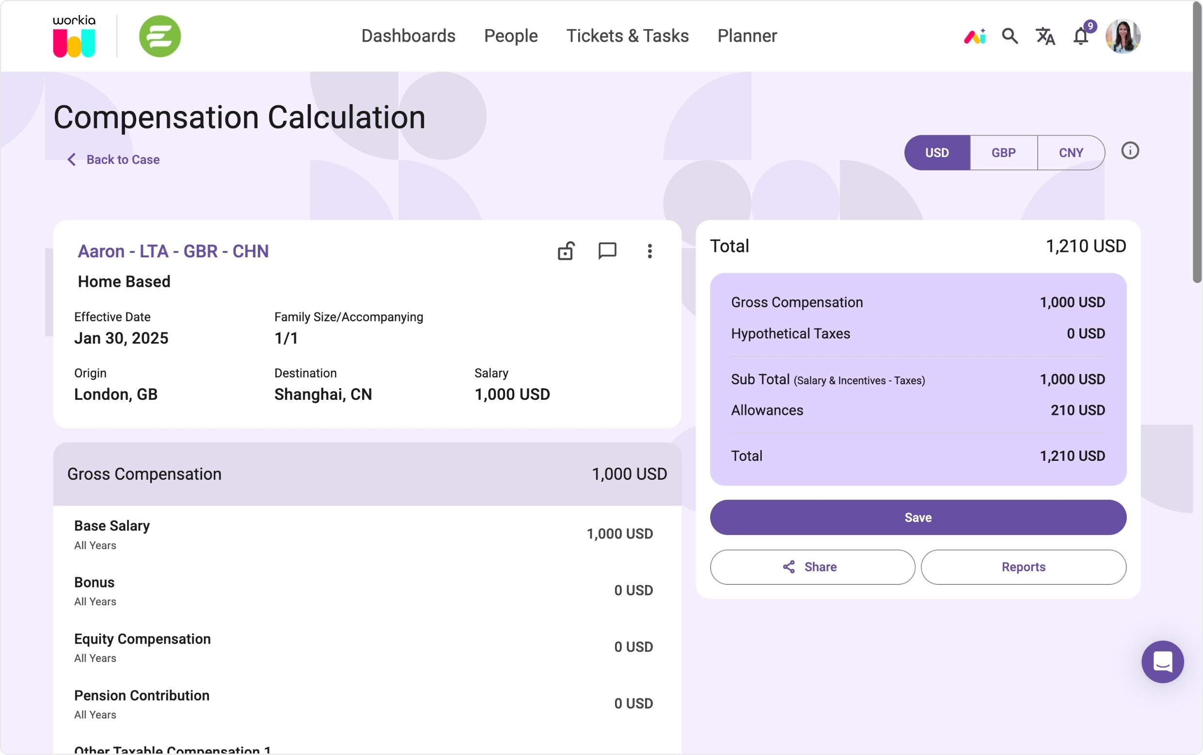Click the AI assistant sparkle icon
Screen dimensions: 1203x755
click(x=974, y=35)
